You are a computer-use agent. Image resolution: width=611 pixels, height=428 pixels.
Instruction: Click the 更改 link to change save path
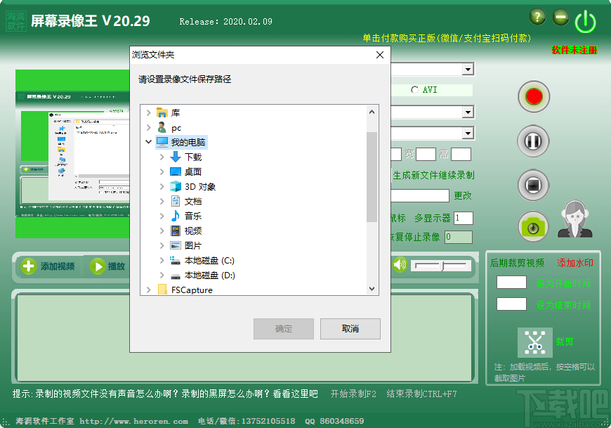pos(462,197)
